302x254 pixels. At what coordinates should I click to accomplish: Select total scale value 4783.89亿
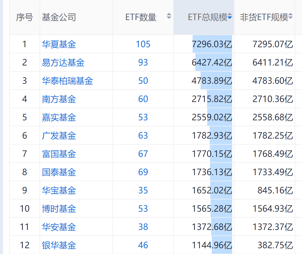point(212,81)
